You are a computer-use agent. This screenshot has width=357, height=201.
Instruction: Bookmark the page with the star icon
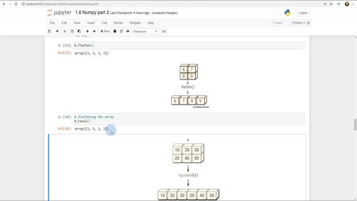(x=331, y=4)
